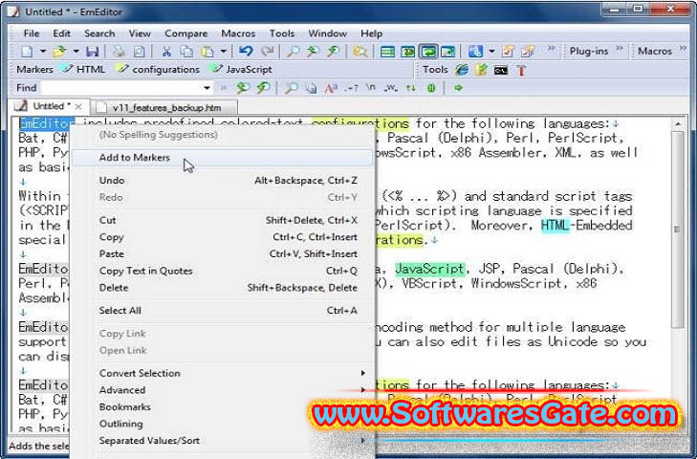Toggle the highlighted Wrap by Window icon
The image size is (697, 459).
coord(428,52)
